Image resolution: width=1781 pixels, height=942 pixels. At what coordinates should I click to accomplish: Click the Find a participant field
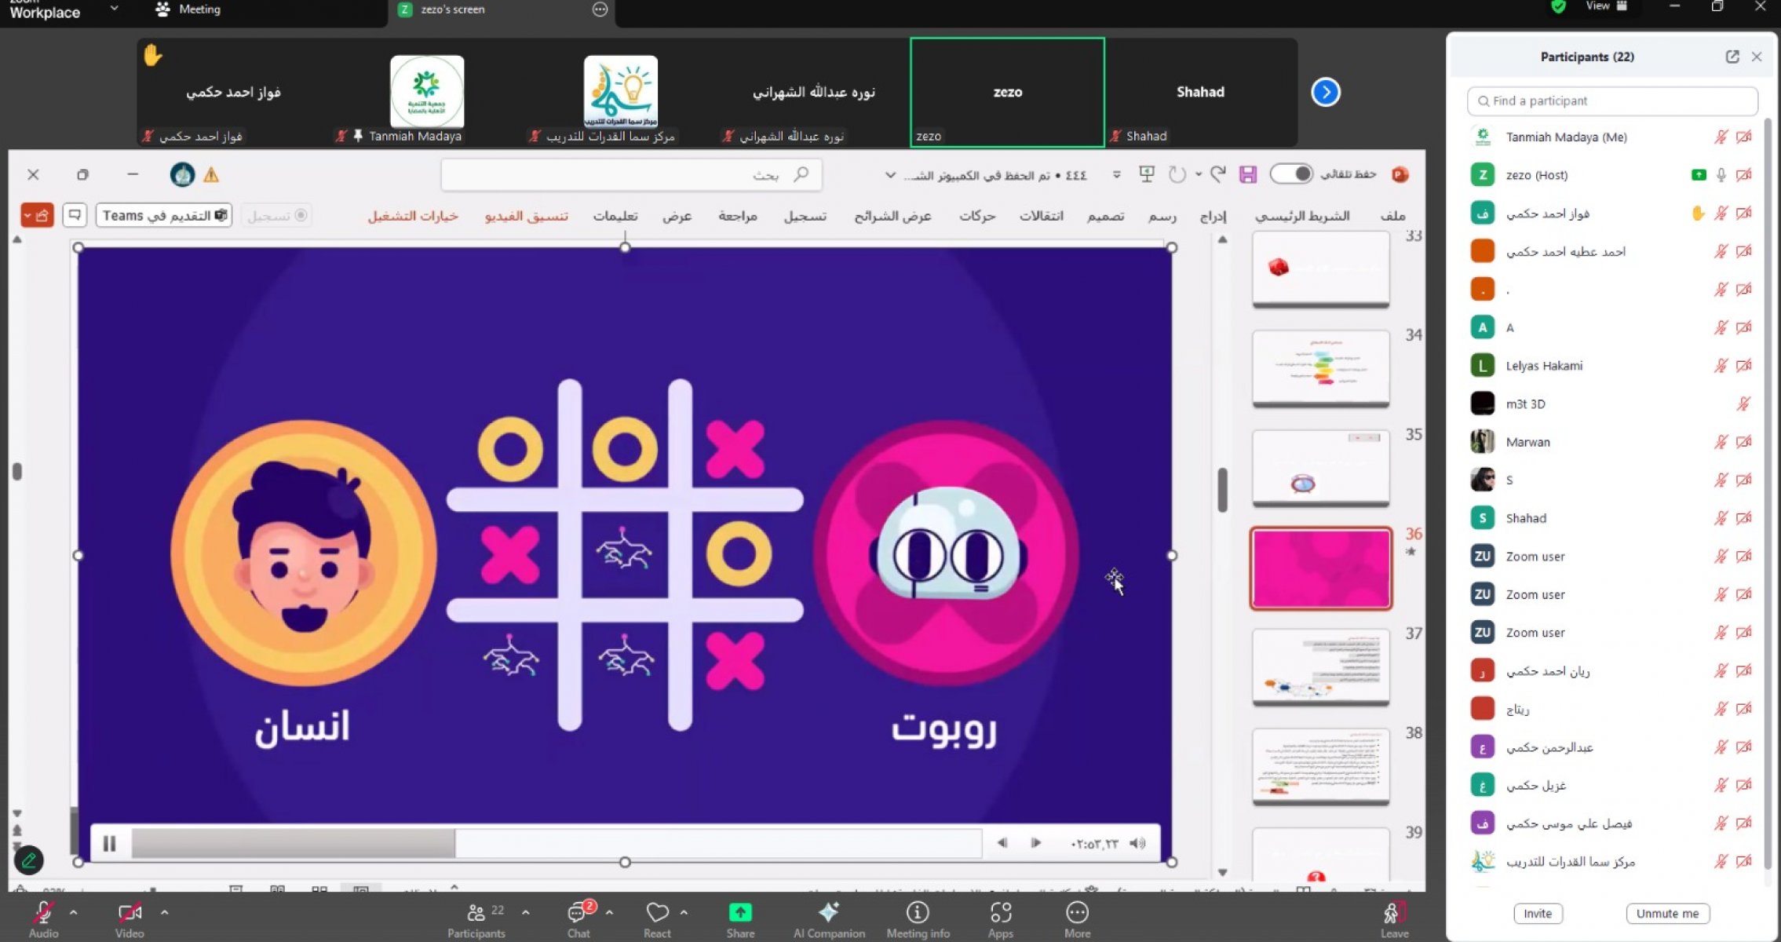click(1611, 100)
